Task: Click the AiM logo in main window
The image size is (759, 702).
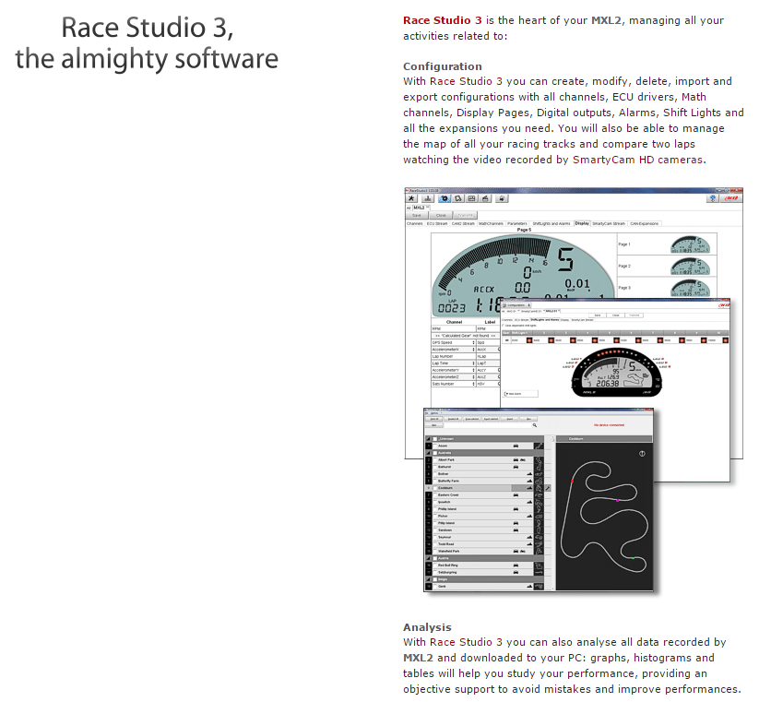Action: point(731,198)
